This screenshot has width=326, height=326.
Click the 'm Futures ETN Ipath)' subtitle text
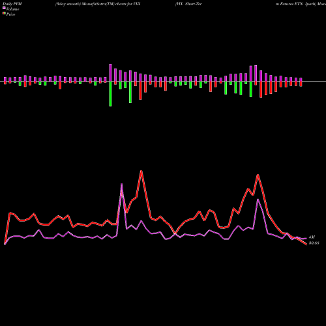295,4
